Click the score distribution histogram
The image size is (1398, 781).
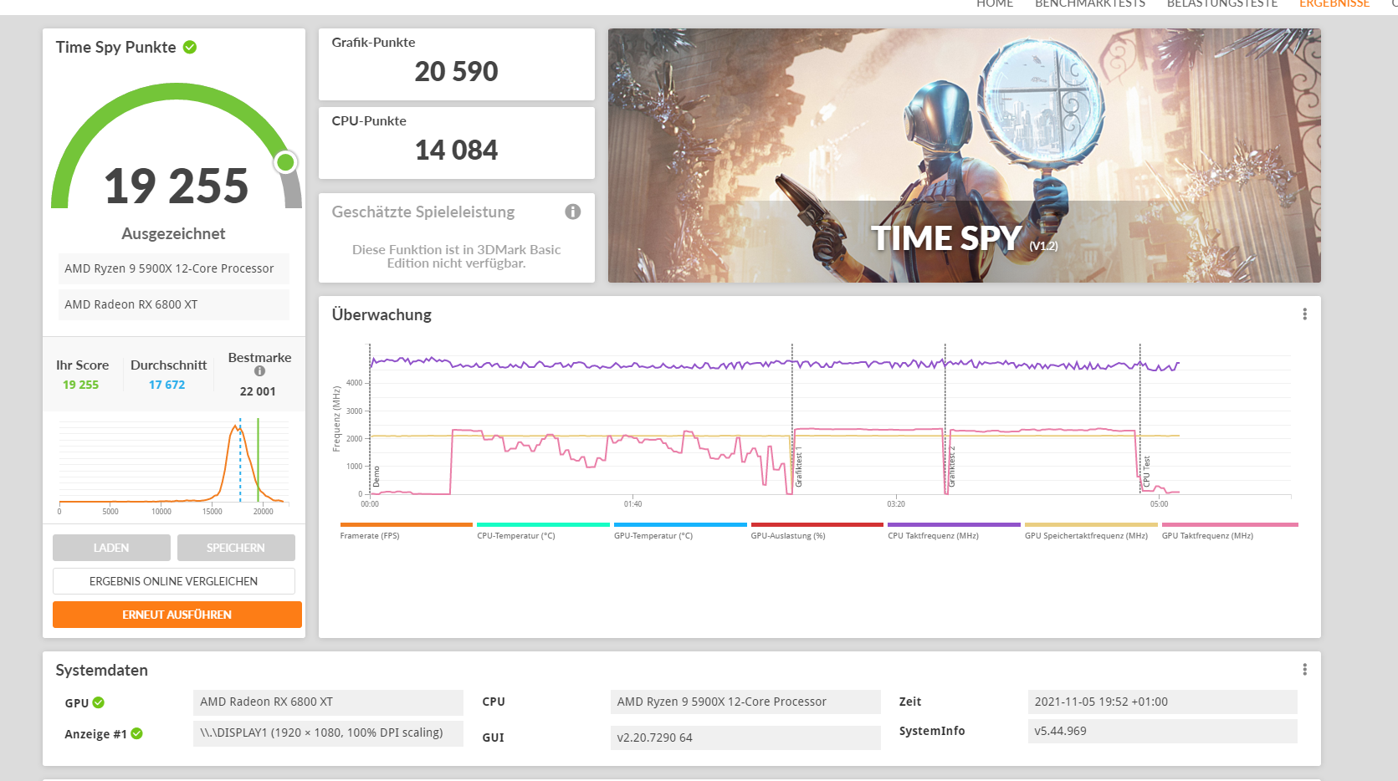point(174,462)
